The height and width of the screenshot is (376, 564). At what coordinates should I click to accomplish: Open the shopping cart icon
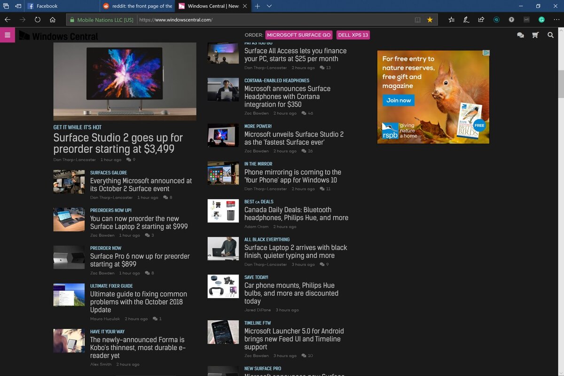pyautogui.click(x=535, y=35)
